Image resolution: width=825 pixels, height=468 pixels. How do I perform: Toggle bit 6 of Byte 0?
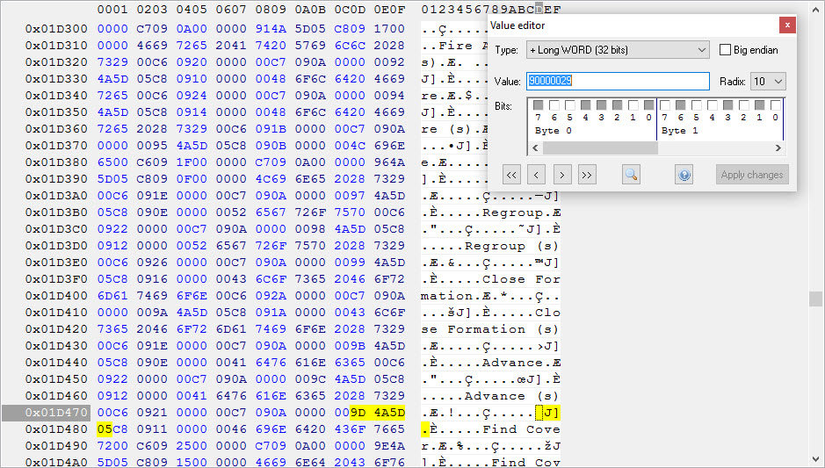tap(554, 105)
